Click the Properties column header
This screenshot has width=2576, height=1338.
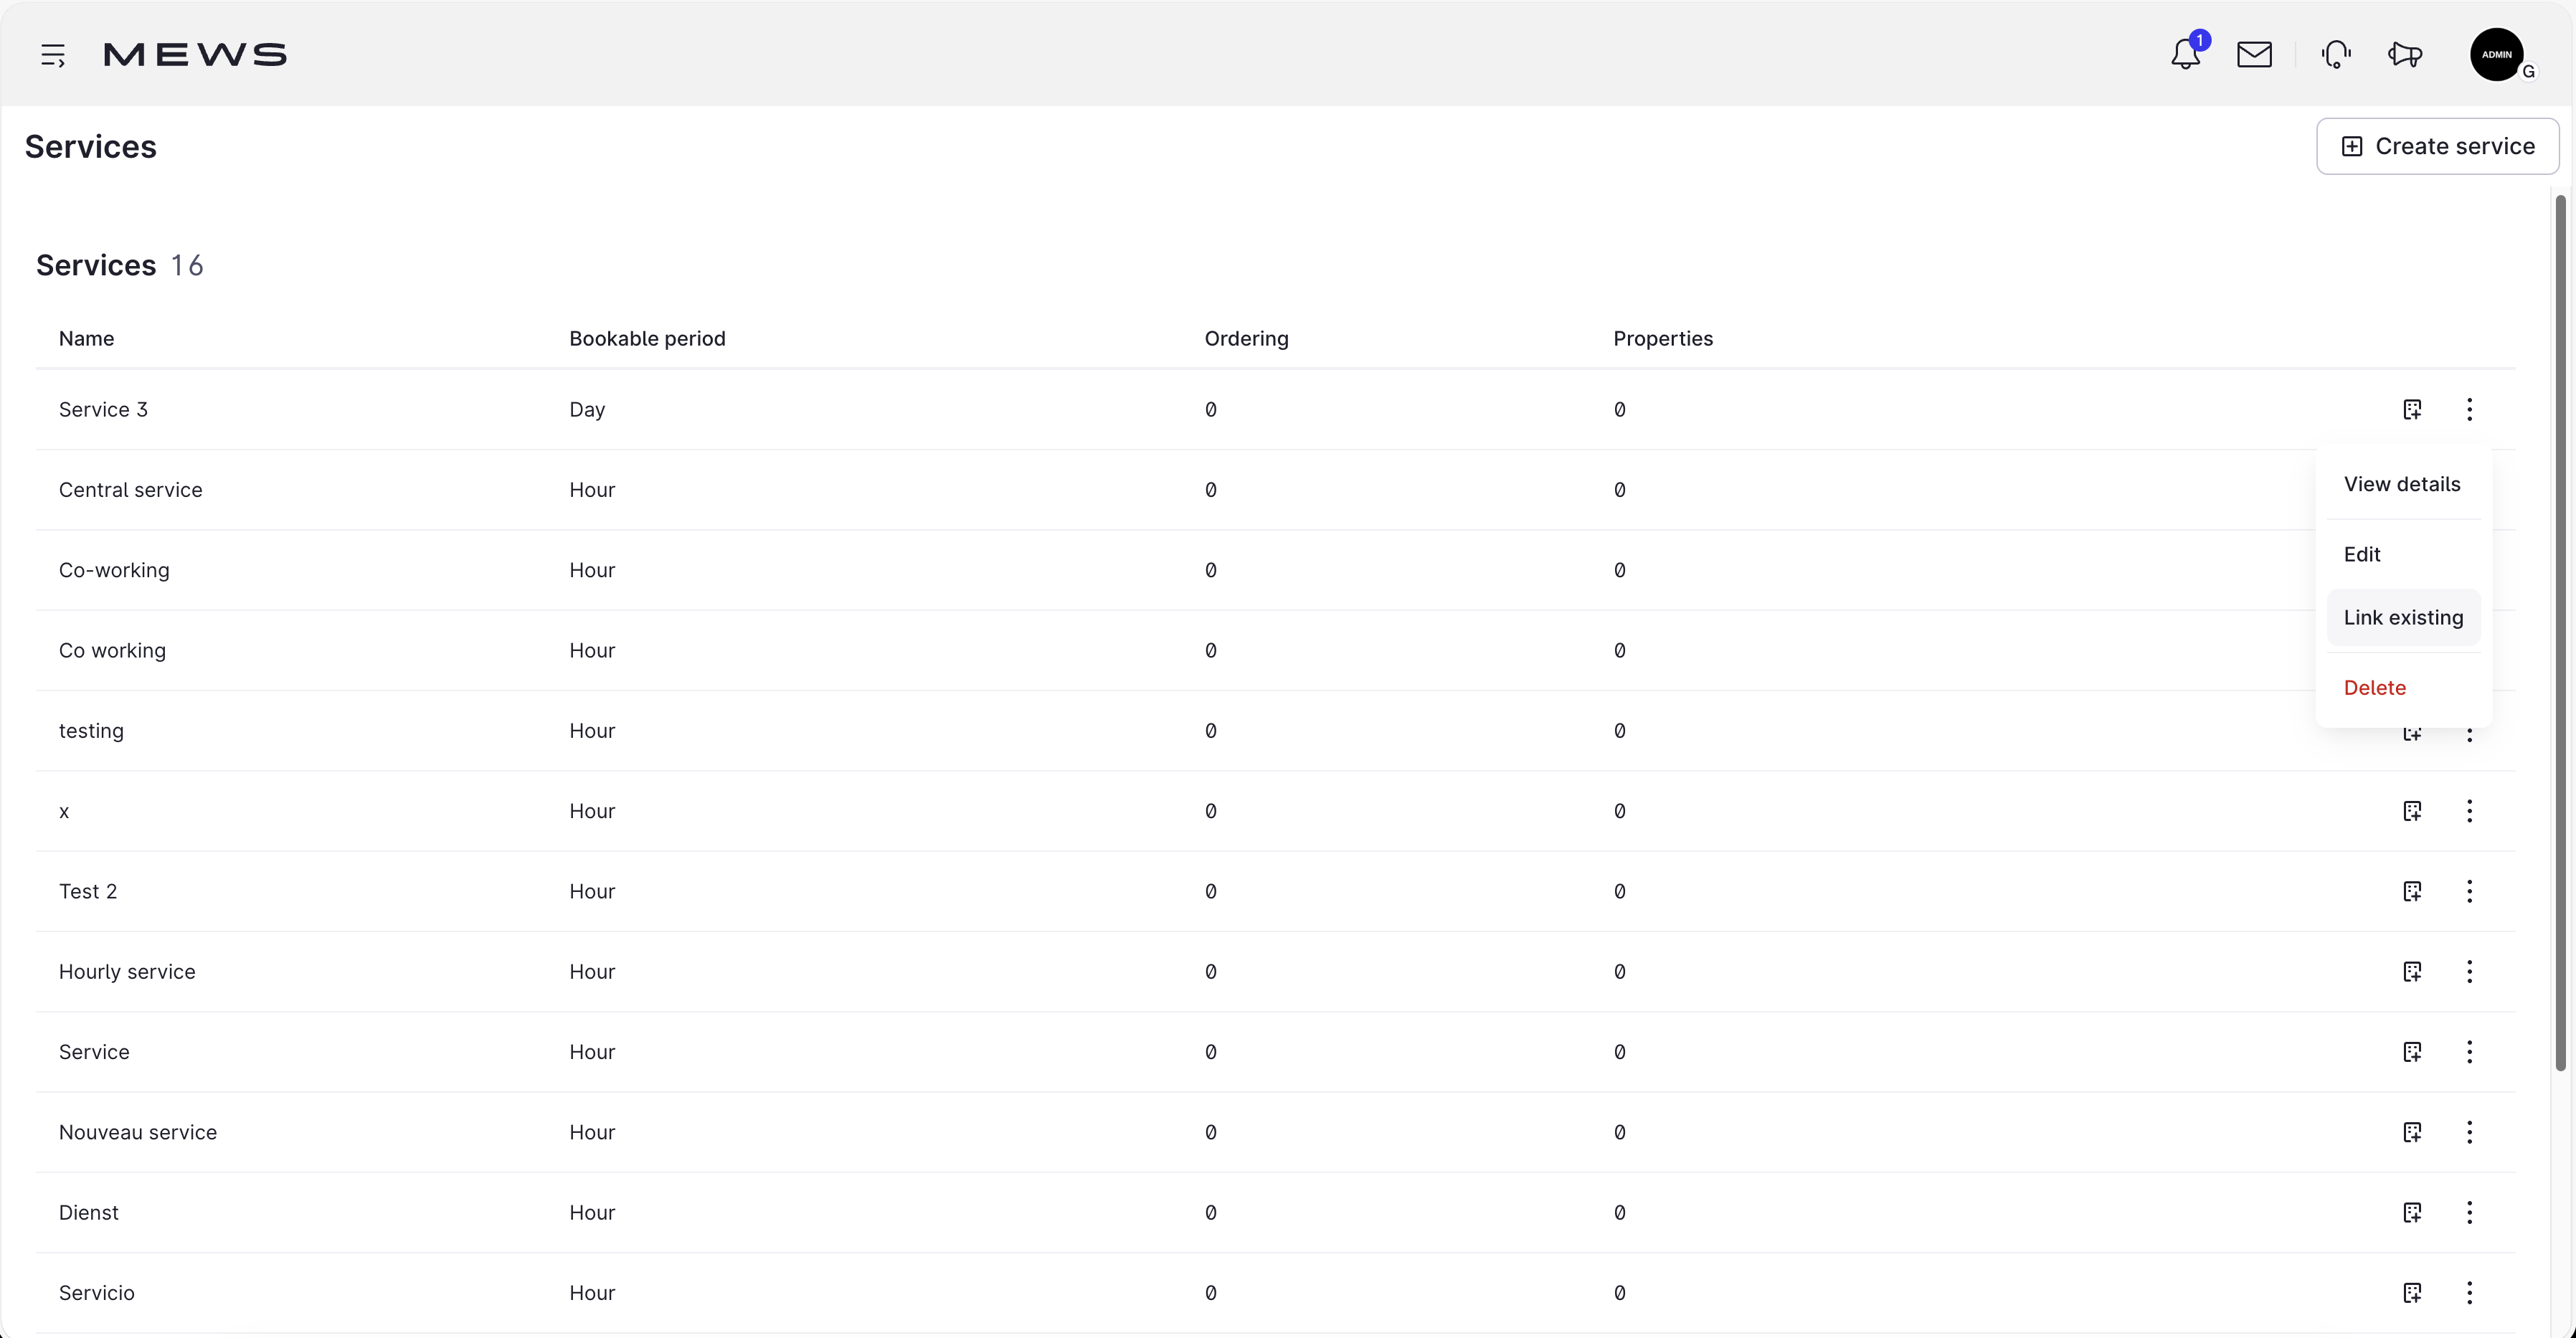(1663, 339)
